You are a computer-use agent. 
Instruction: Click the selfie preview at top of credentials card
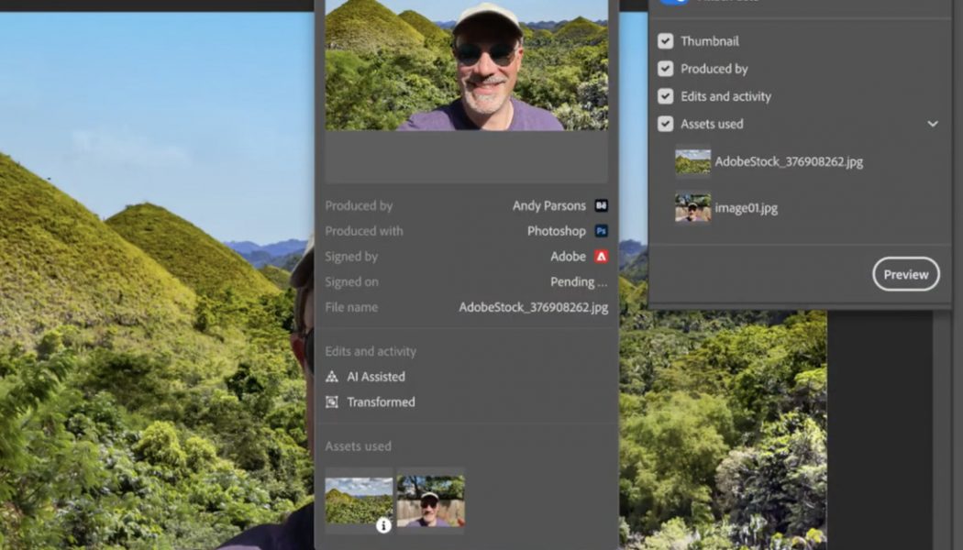click(466, 64)
